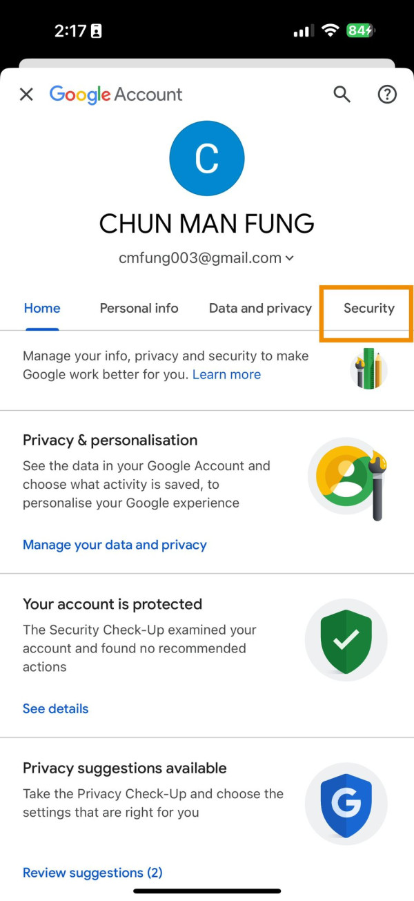Click the blue Privacy Check-Up shield icon
Image resolution: width=414 pixels, height=901 pixels.
point(346,804)
